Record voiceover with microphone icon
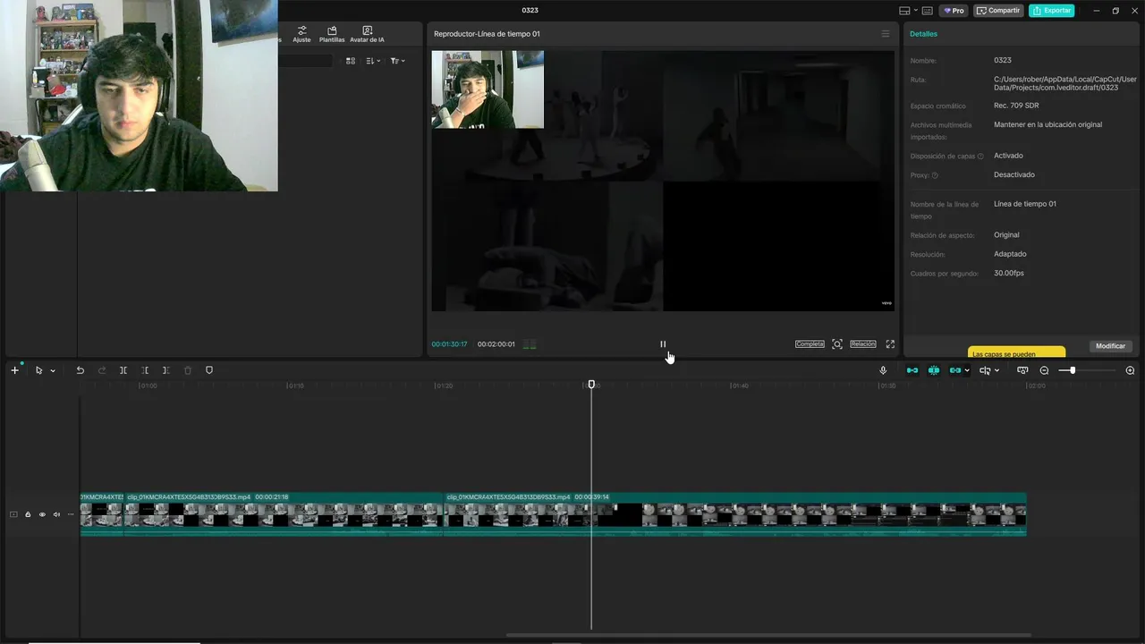The width and height of the screenshot is (1145, 644). [883, 370]
